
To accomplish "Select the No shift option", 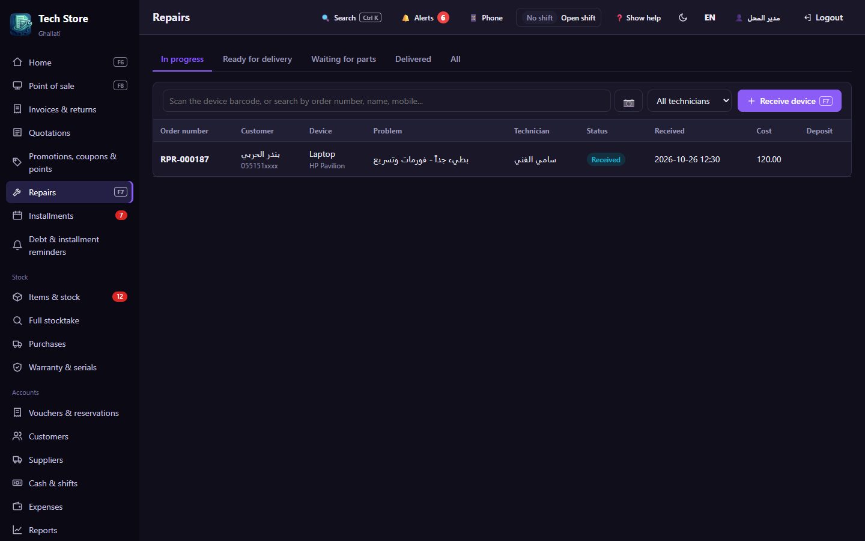I will tap(539, 17).
